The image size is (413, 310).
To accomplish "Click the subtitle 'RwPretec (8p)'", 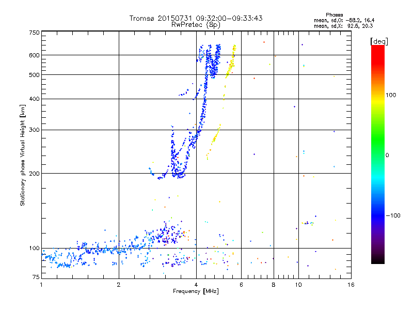I will pyautogui.click(x=196, y=25).
